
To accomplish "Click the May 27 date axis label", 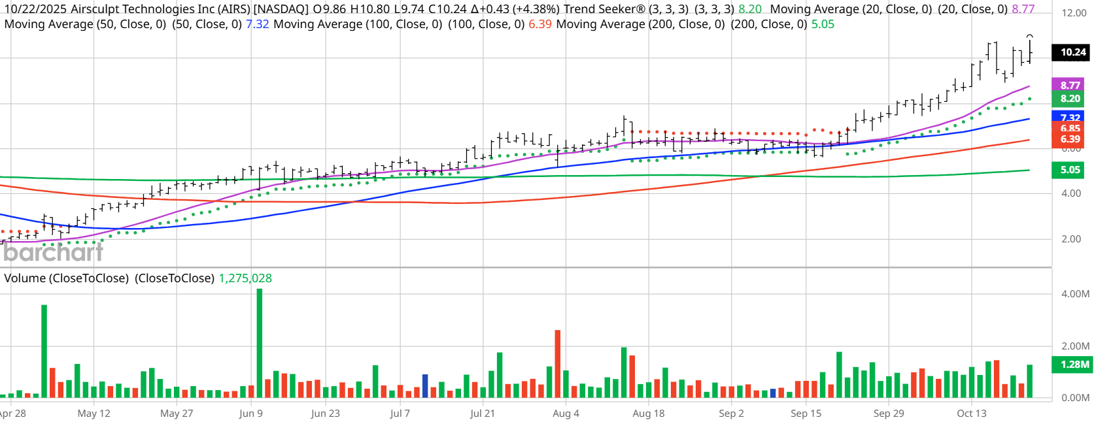I will point(177,413).
